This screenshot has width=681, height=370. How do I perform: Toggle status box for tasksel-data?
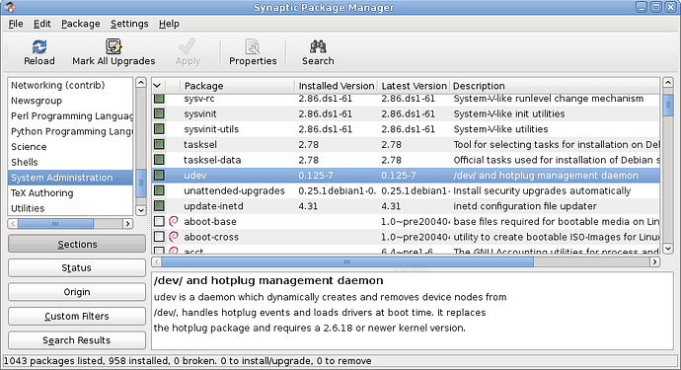pyautogui.click(x=159, y=160)
